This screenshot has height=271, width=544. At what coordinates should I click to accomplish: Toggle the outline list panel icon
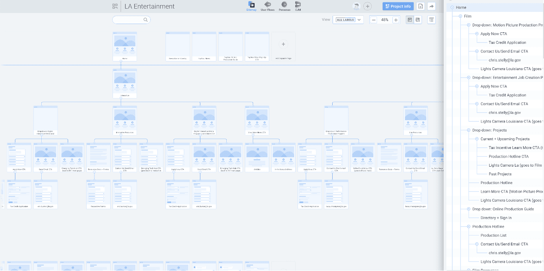pos(431,20)
